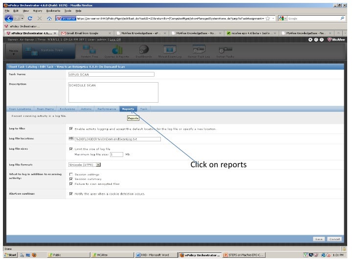Toggle Enable activity logging checkbox
The width and height of the screenshot is (356, 267).
(x=71, y=129)
